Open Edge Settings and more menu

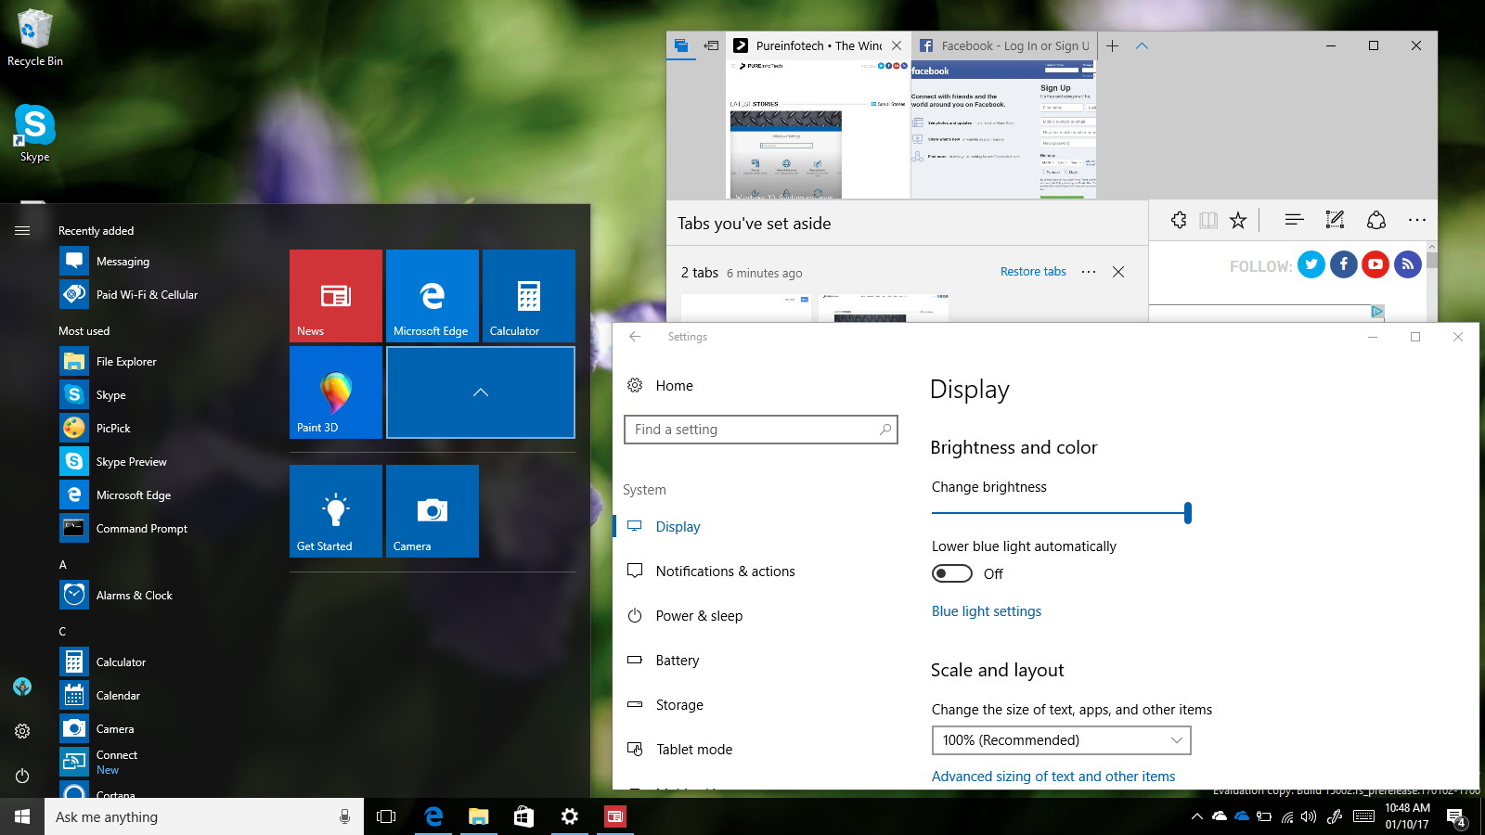pyautogui.click(x=1416, y=220)
